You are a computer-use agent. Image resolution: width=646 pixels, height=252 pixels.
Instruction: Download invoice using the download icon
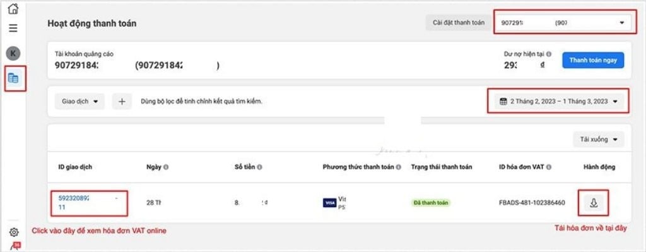coord(594,203)
